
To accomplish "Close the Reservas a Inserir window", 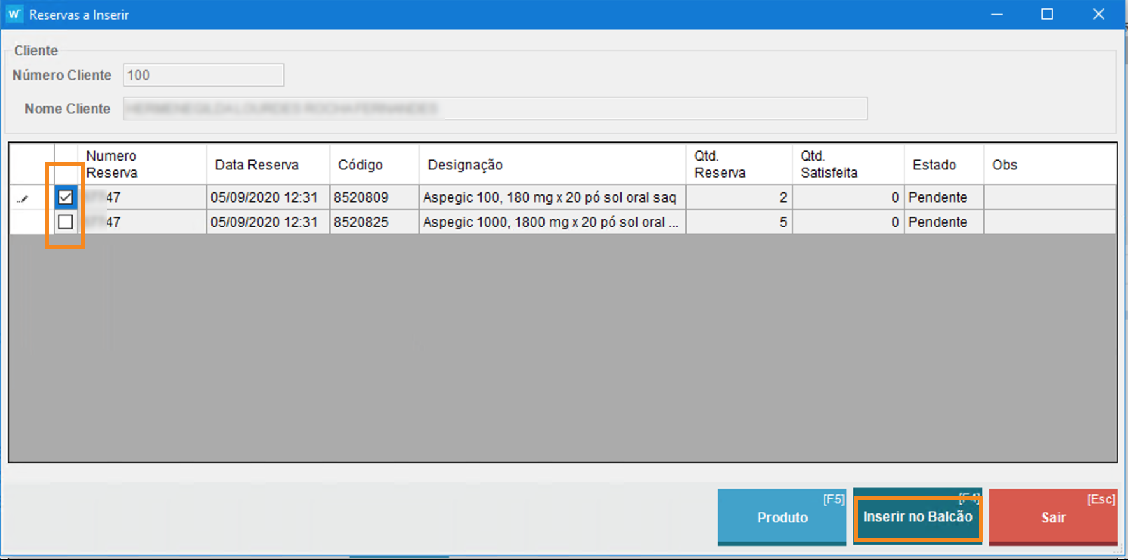I will (x=1099, y=15).
